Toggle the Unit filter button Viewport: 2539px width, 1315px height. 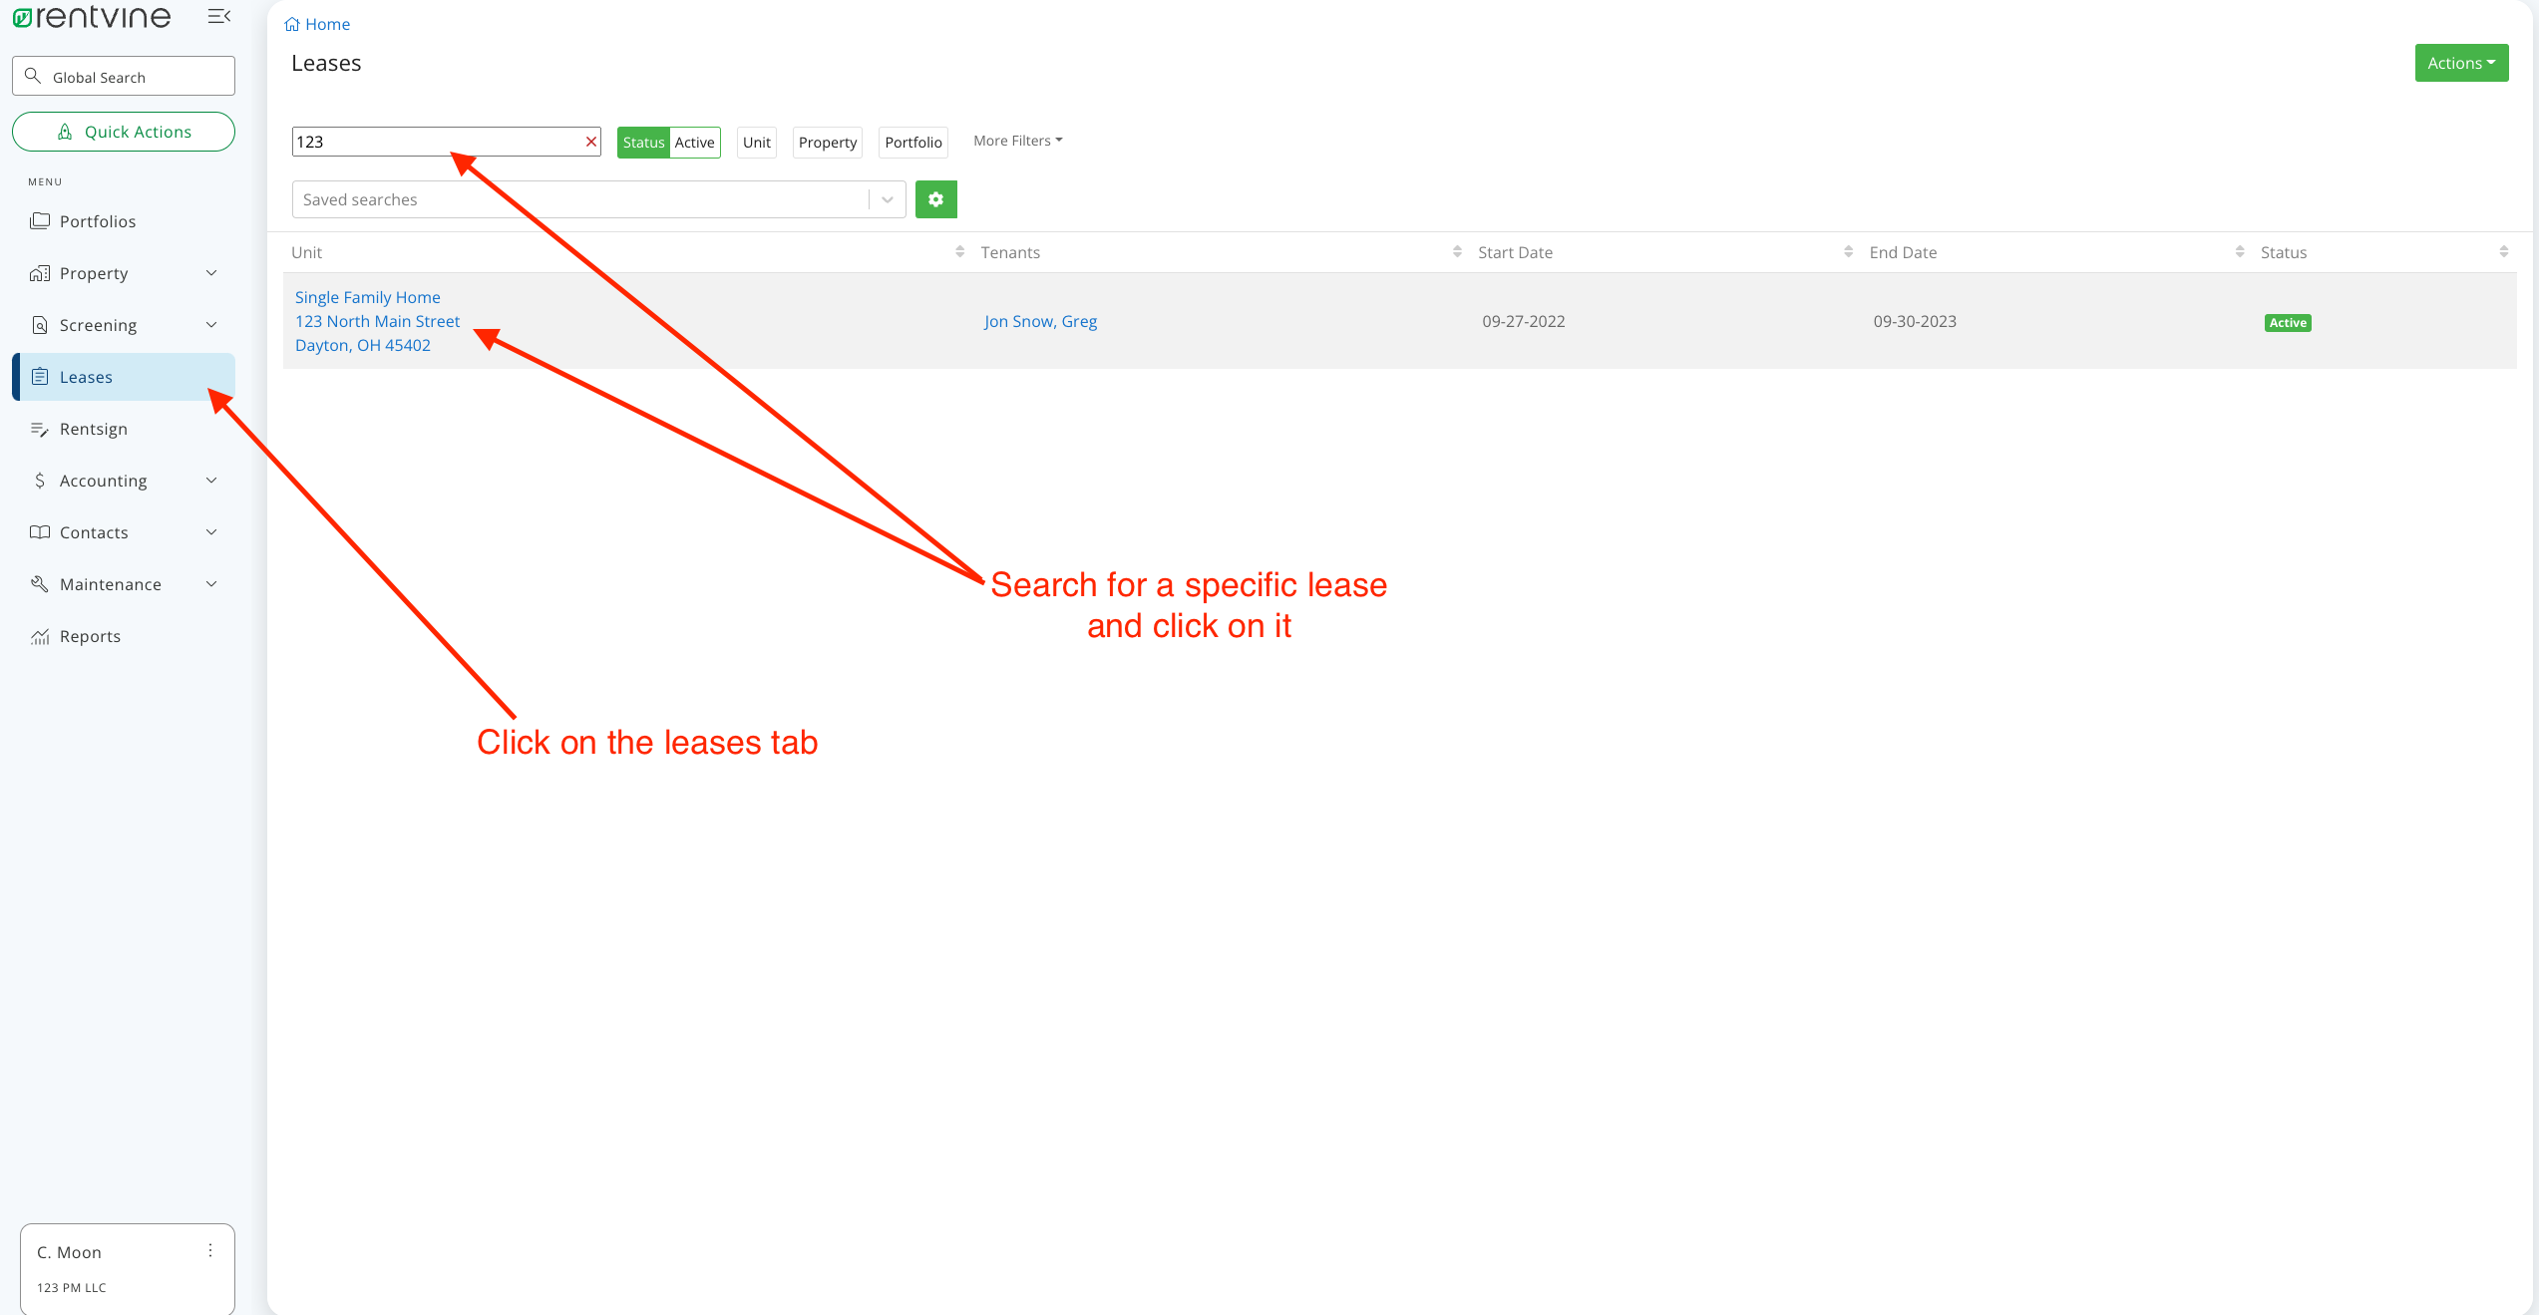point(756,142)
